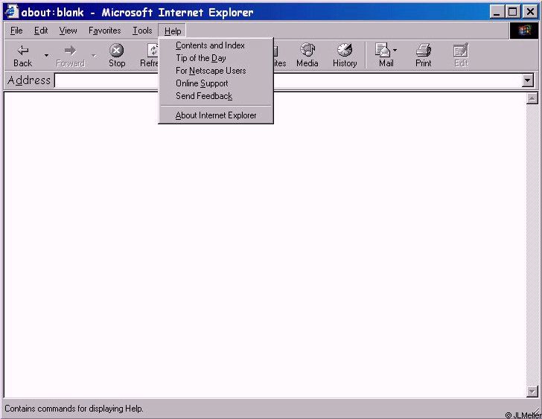Stop page loading with the Stop button
Image resolution: width=542 pixels, height=419 pixels.
click(x=117, y=55)
